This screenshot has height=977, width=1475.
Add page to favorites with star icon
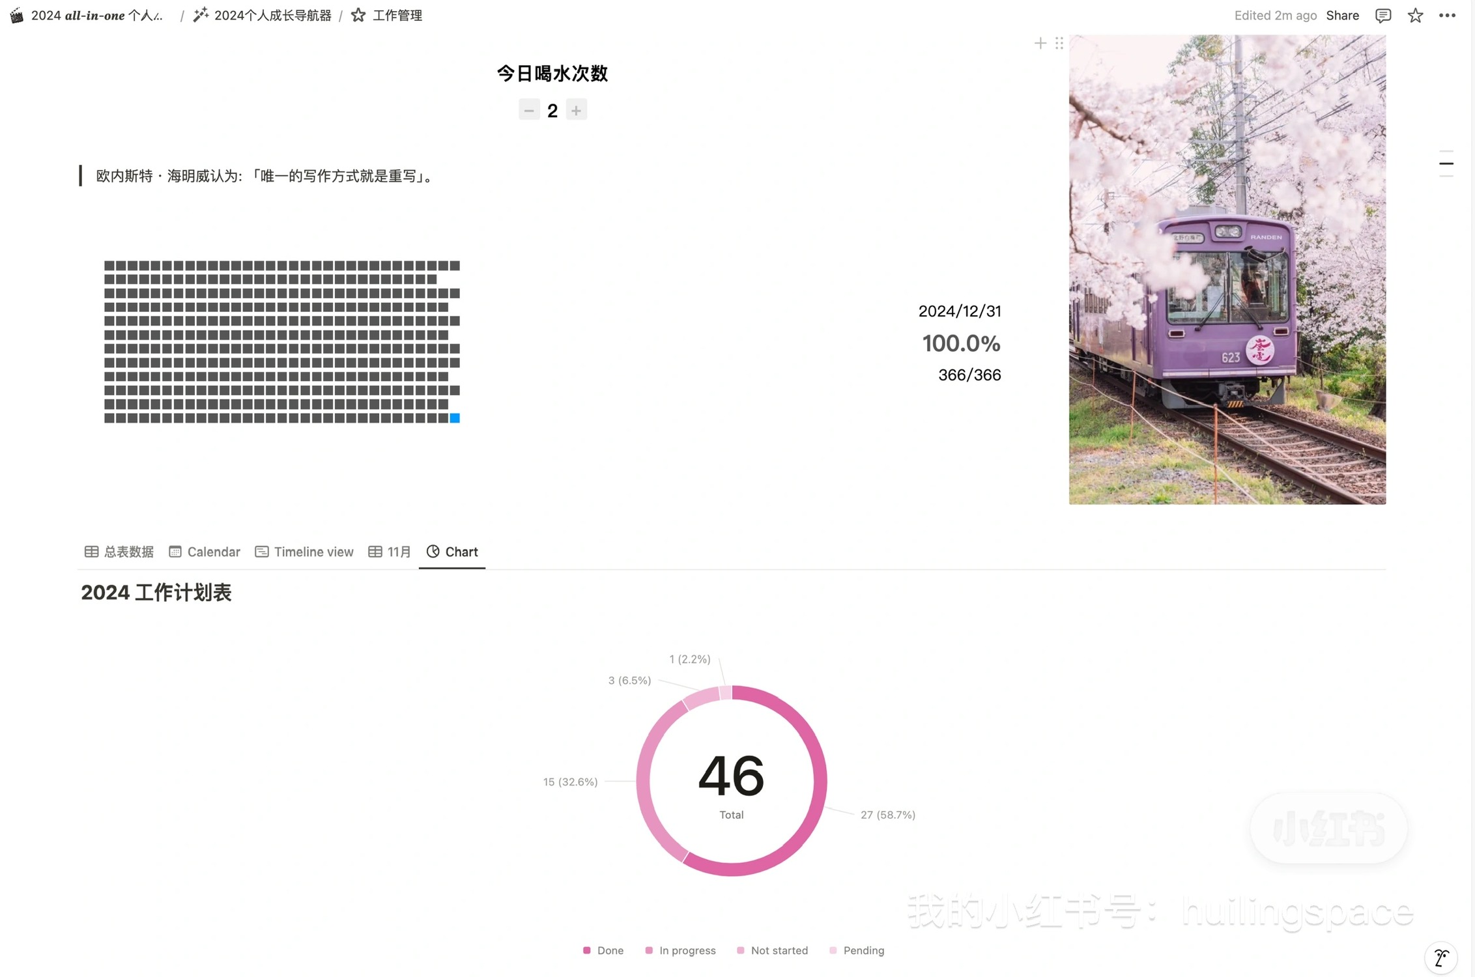1415,16
